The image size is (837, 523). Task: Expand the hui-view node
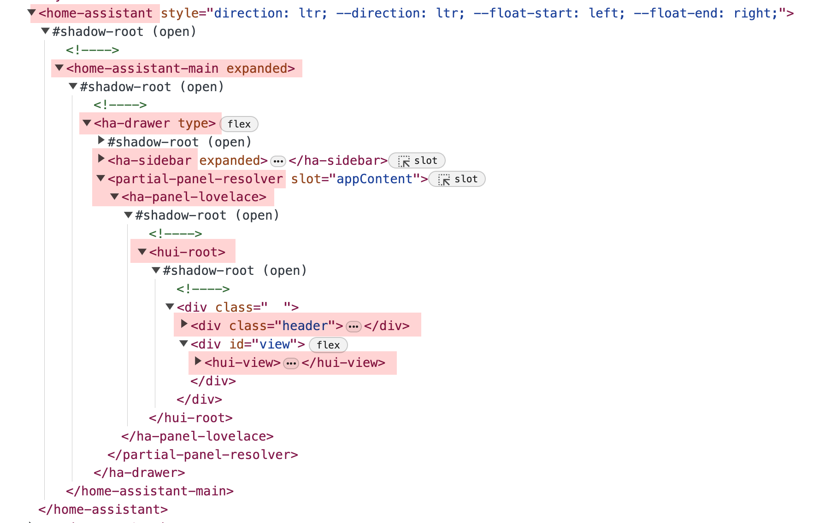click(198, 361)
